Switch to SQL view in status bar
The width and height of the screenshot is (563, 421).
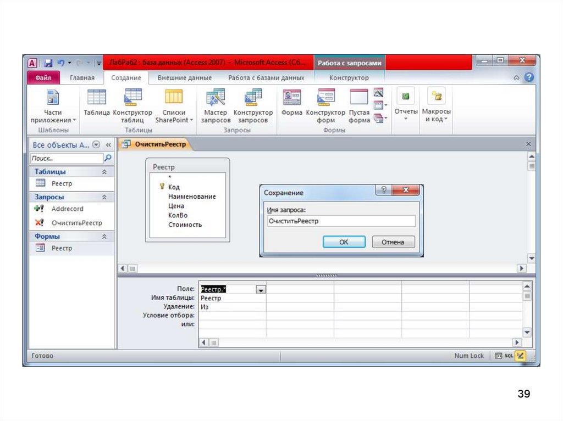click(x=509, y=356)
